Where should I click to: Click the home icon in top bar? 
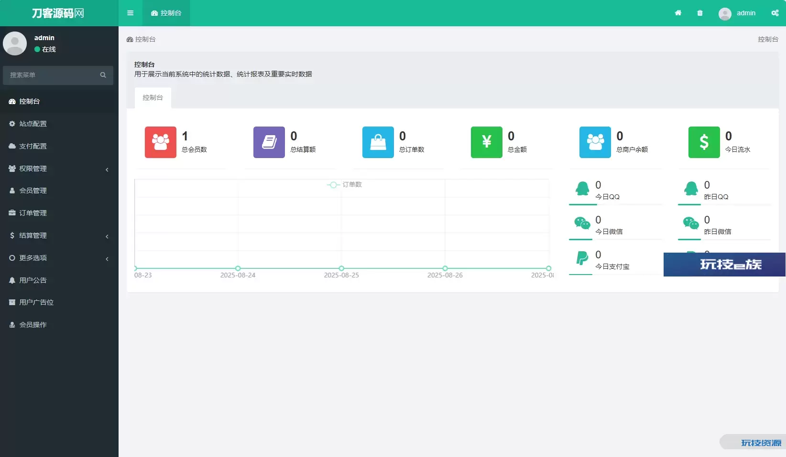click(x=678, y=13)
